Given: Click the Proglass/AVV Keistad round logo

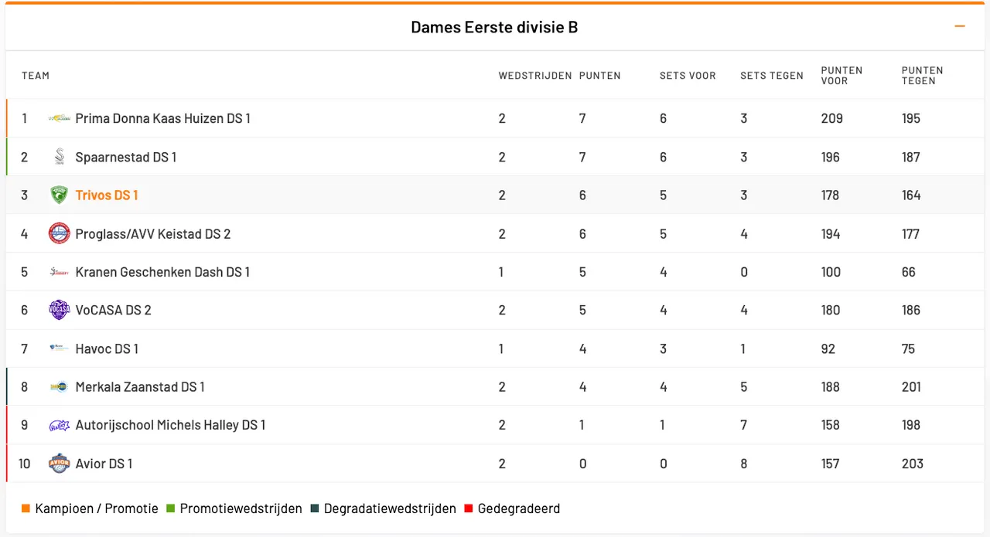Looking at the screenshot, I should coord(59,233).
